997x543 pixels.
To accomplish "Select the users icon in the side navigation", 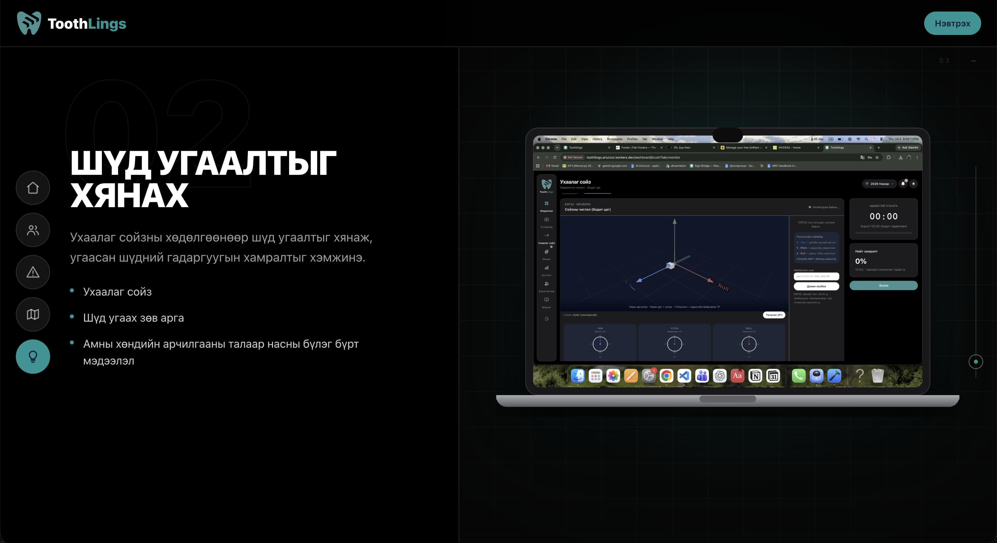I will [x=33, y=230].
